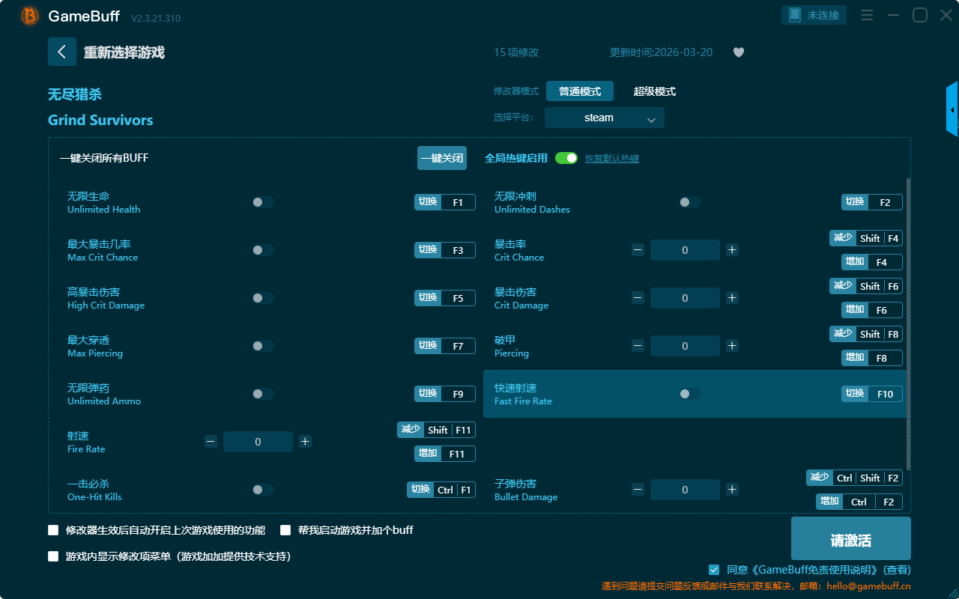Click plus icon for Crit Chance

732,250
